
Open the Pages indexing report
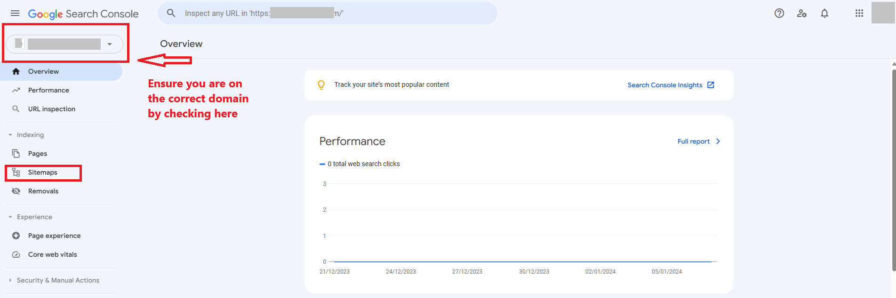pos(61,153)
